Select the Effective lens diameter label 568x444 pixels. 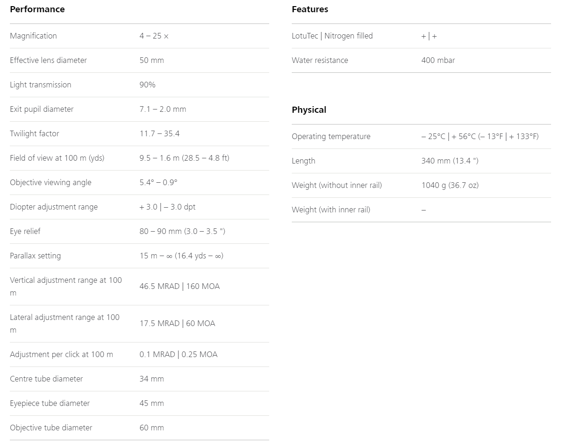(x=48, y=61)
